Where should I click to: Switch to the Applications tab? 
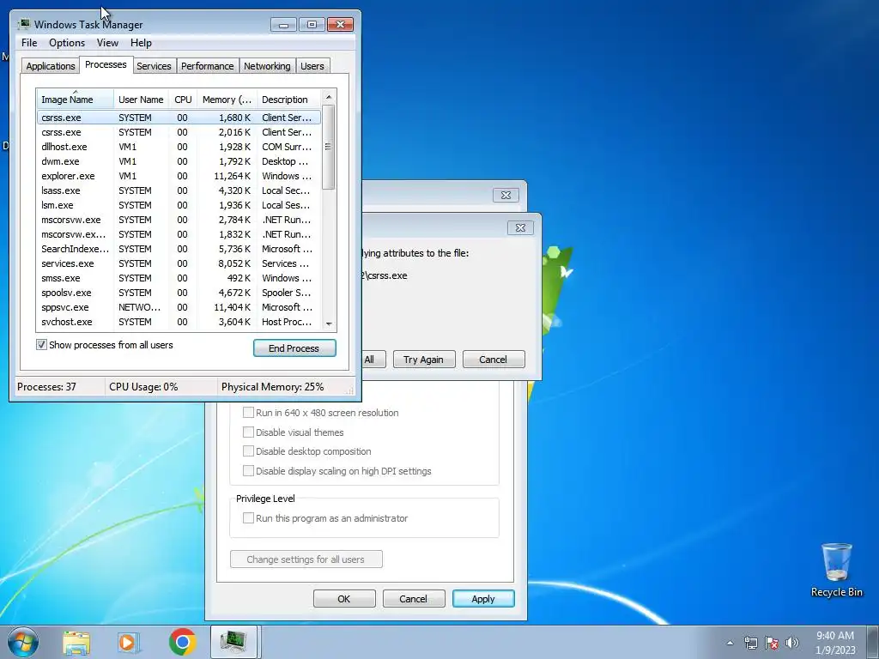[51, 66]
